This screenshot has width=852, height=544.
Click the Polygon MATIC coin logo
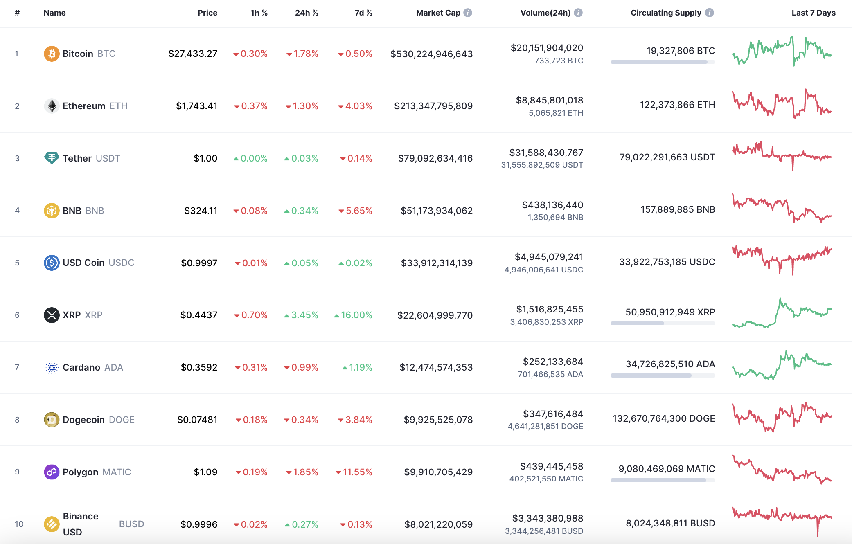51,472
